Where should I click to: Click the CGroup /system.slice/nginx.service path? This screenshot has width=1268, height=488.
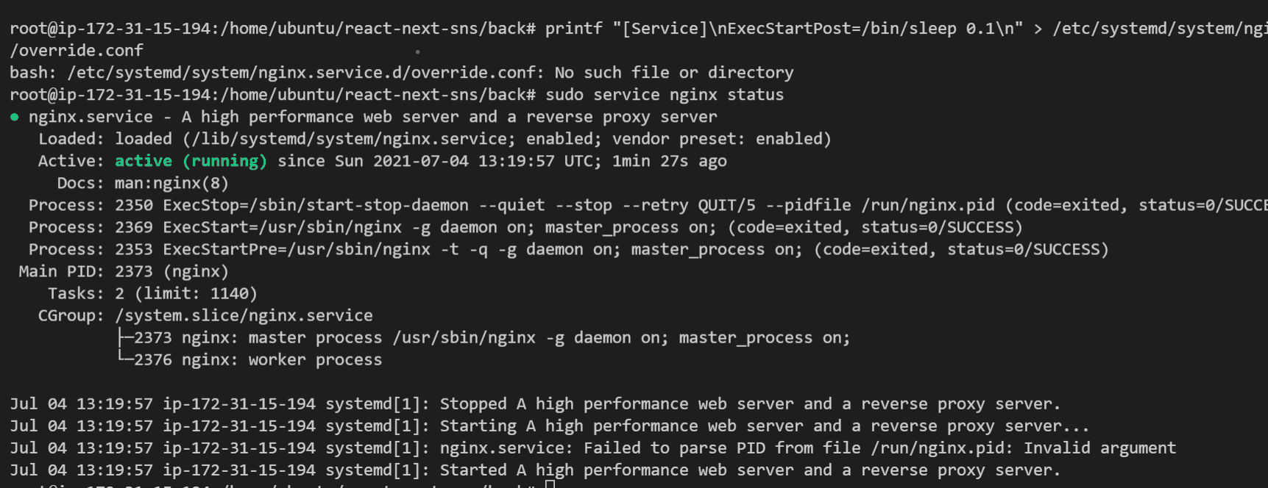[244, 315]
